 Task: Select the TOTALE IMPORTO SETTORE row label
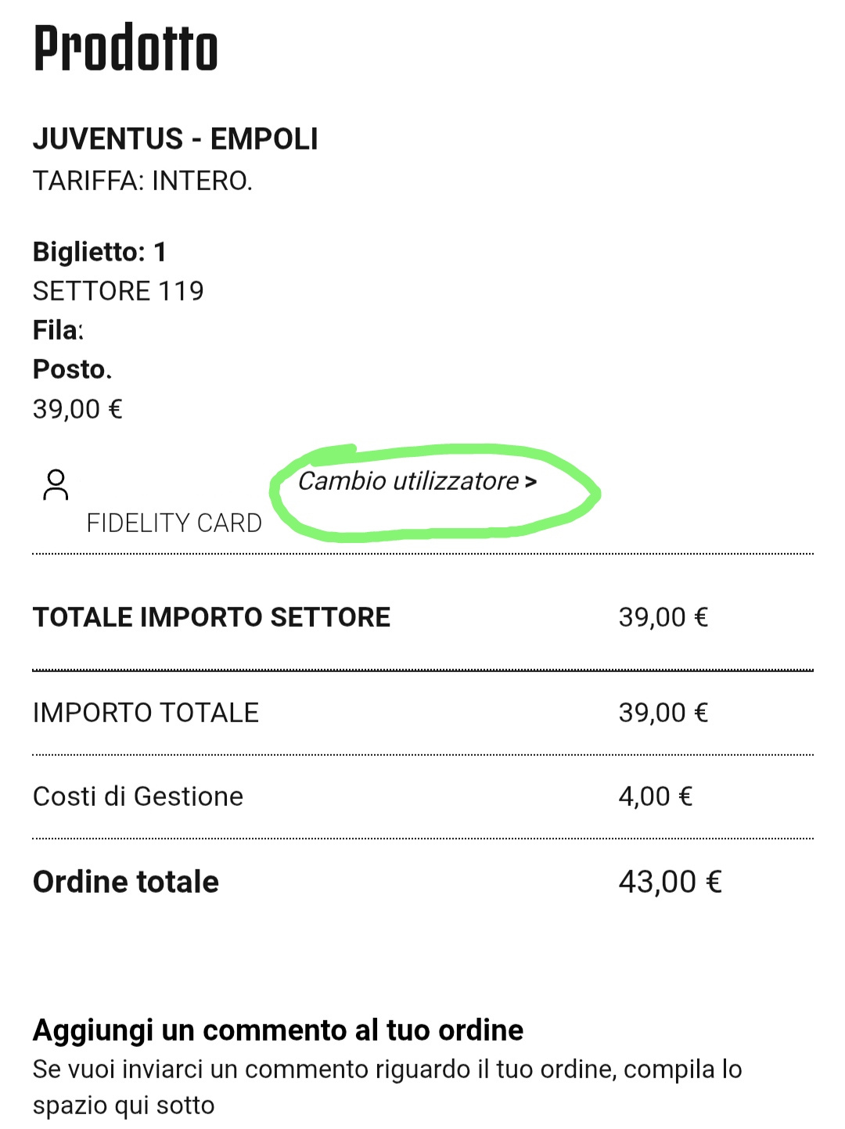click(x=211, y=617)
